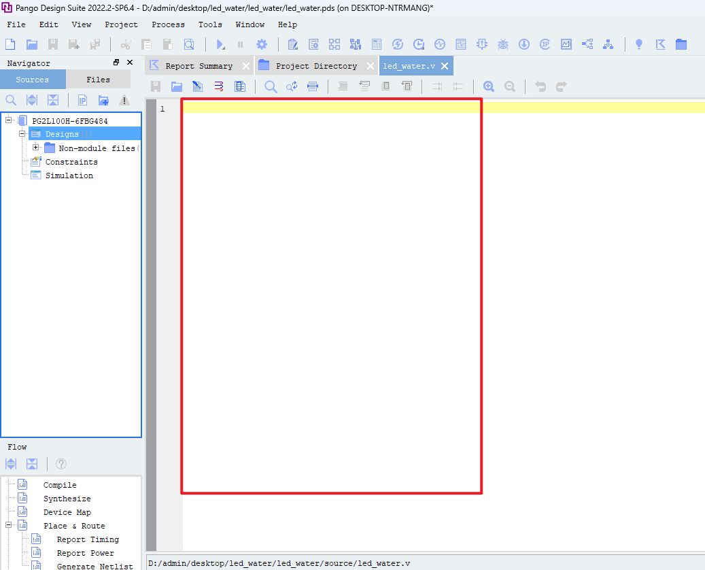Screen dimensions: 705x570
Task: Run Synthesize from the Flow panel
Action: click(67, 498)
